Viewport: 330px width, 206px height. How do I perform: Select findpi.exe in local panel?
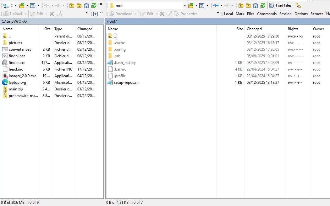pyautogui.click(x=17, y=63)
